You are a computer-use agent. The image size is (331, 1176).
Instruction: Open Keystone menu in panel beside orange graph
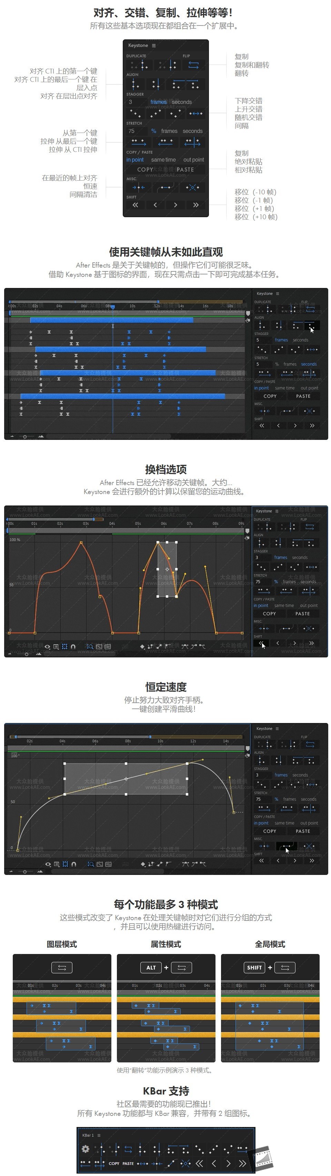coord(277,511)
